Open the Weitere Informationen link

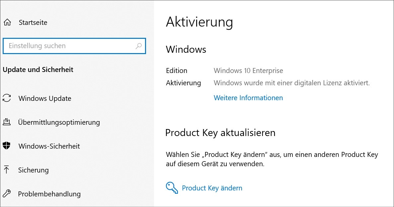(248, 98)
